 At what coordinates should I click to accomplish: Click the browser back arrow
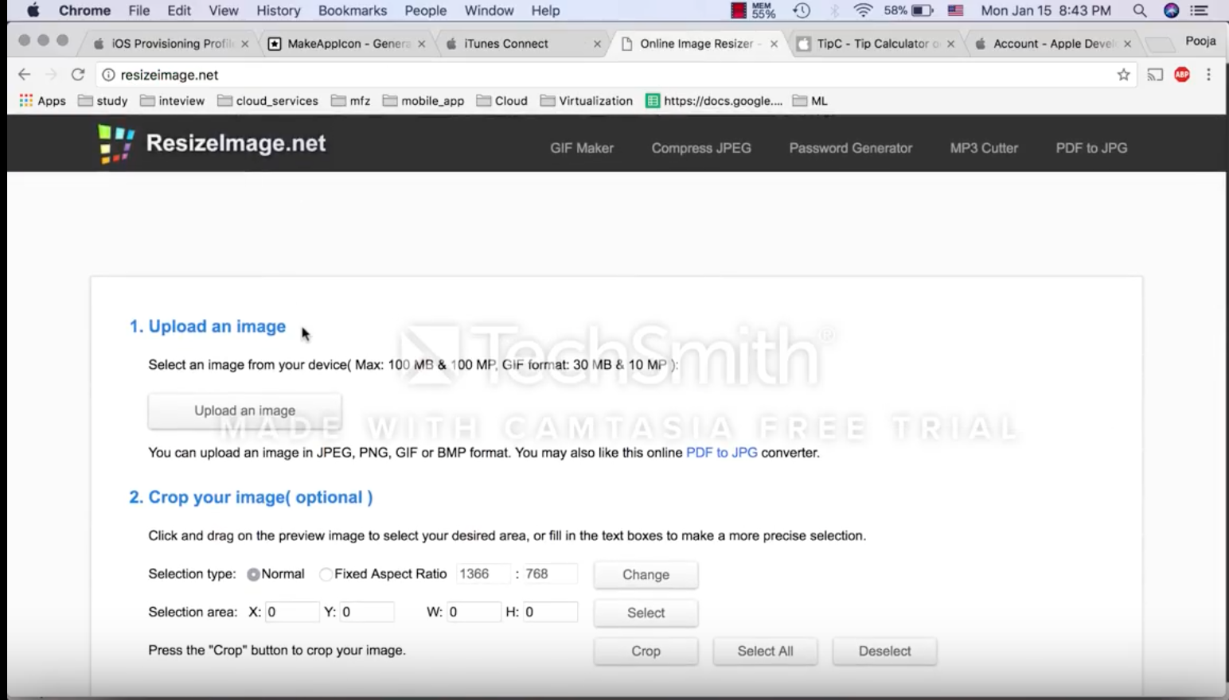[25, 74]
